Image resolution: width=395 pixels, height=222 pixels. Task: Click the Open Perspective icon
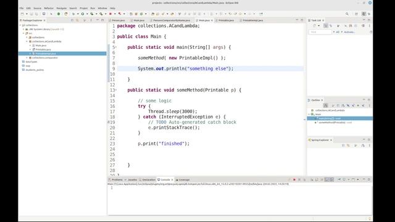pyautogui.click(x=357, y=14)
